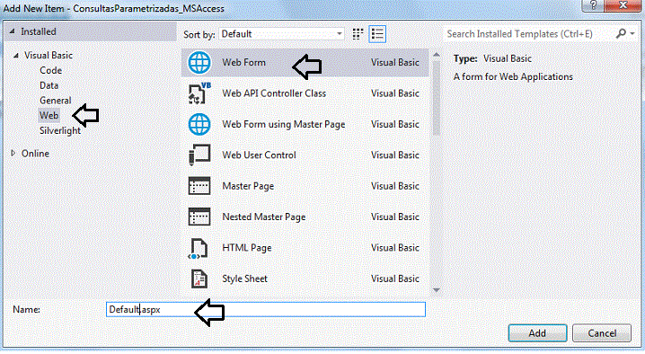Switch to medium icons grid view

click(x=358, y=34)
